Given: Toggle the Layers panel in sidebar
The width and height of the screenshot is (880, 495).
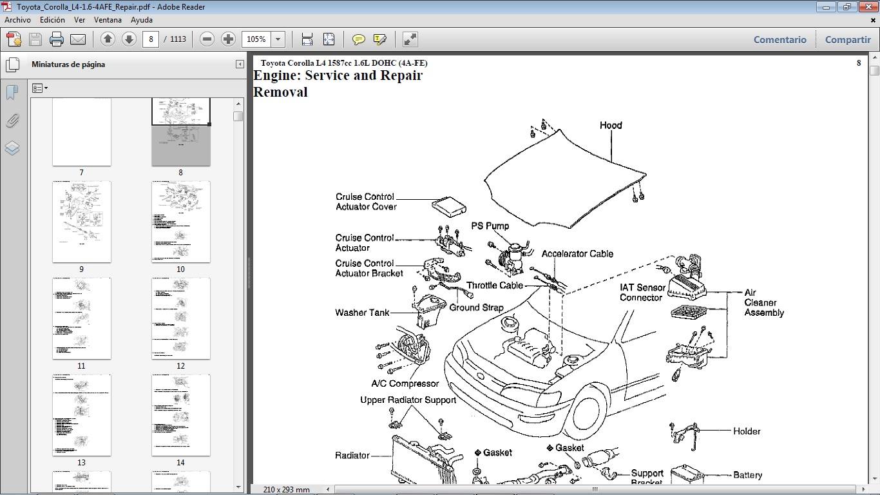Looking at the screenshot, I should click(x=12, y=148).
